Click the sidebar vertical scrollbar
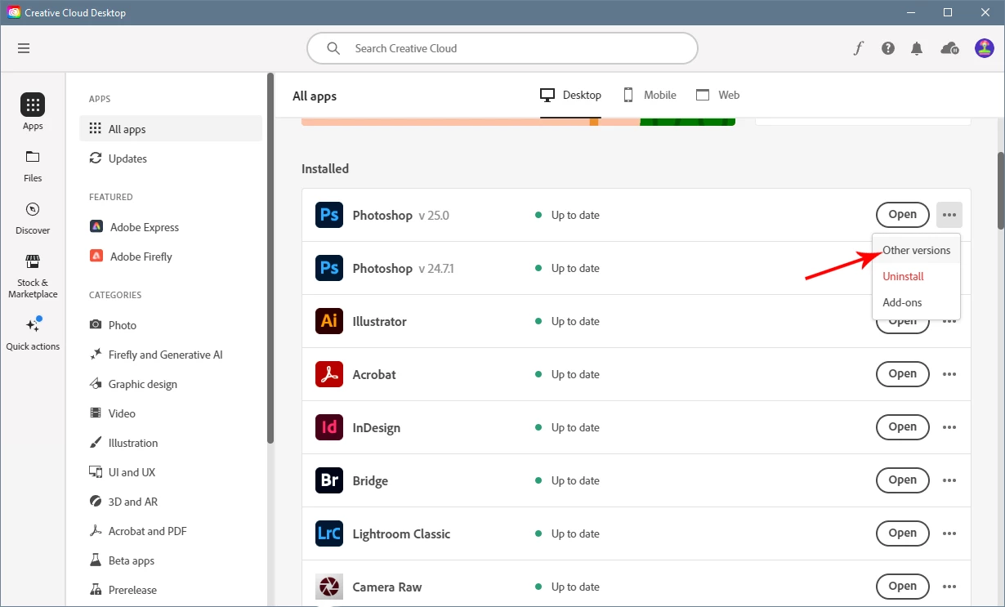Viewport: 1005px width, 607px height. 270,259
